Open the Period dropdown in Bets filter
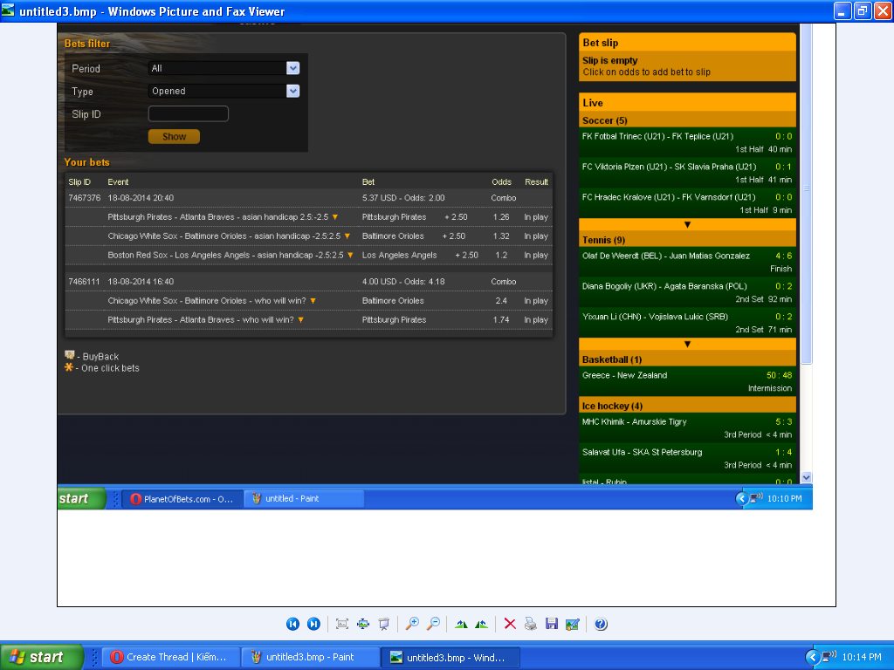894x670 pixels. 293,68
